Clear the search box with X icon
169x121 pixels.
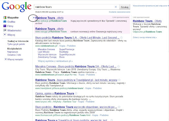[x=116, y=7]
